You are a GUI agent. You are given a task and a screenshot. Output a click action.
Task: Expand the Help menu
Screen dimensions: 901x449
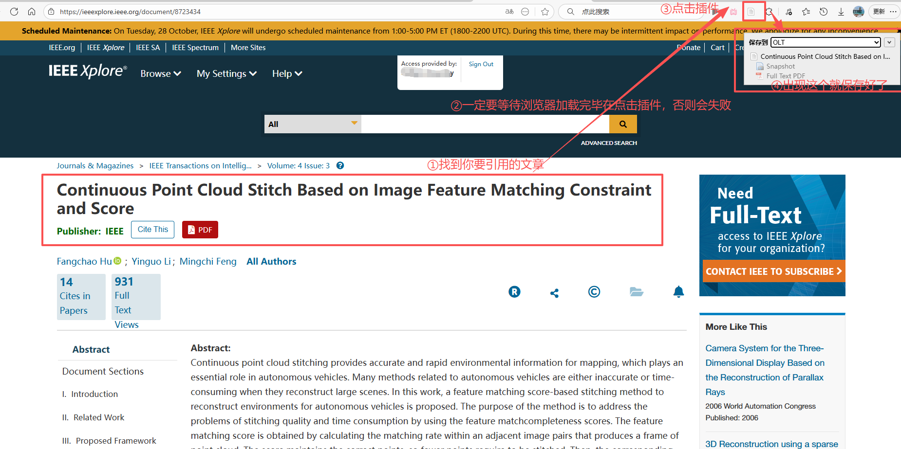coord(287,73)
